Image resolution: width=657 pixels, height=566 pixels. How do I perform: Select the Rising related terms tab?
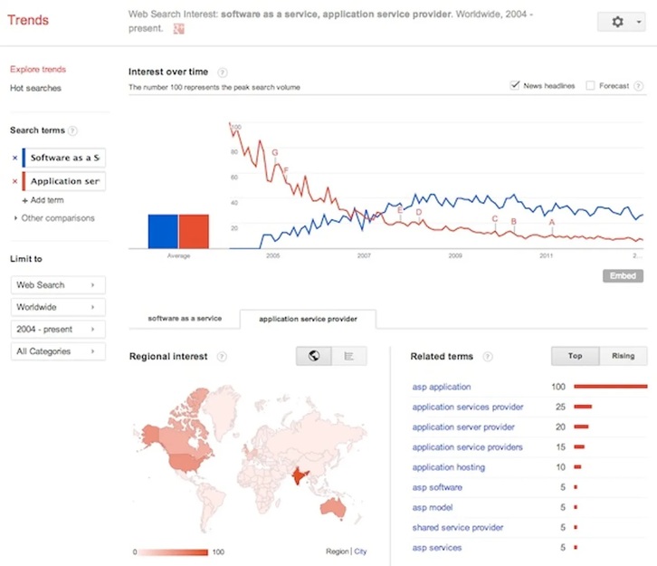coord(623,356)
